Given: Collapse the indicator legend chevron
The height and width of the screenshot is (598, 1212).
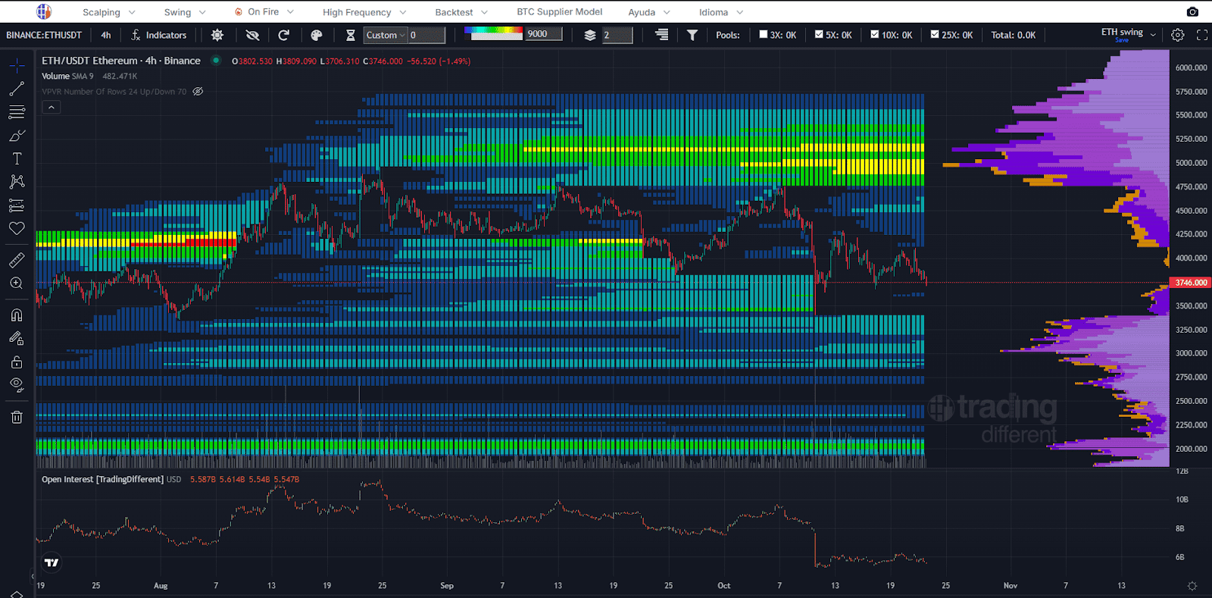Looking at the screenshot, I should pos(52,108).
